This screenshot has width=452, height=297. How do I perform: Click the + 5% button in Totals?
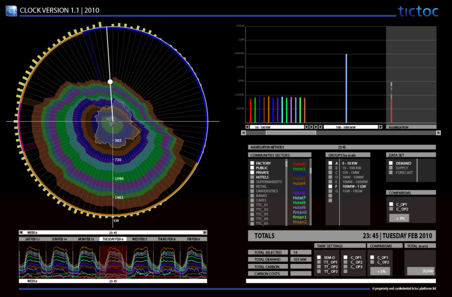381,272
